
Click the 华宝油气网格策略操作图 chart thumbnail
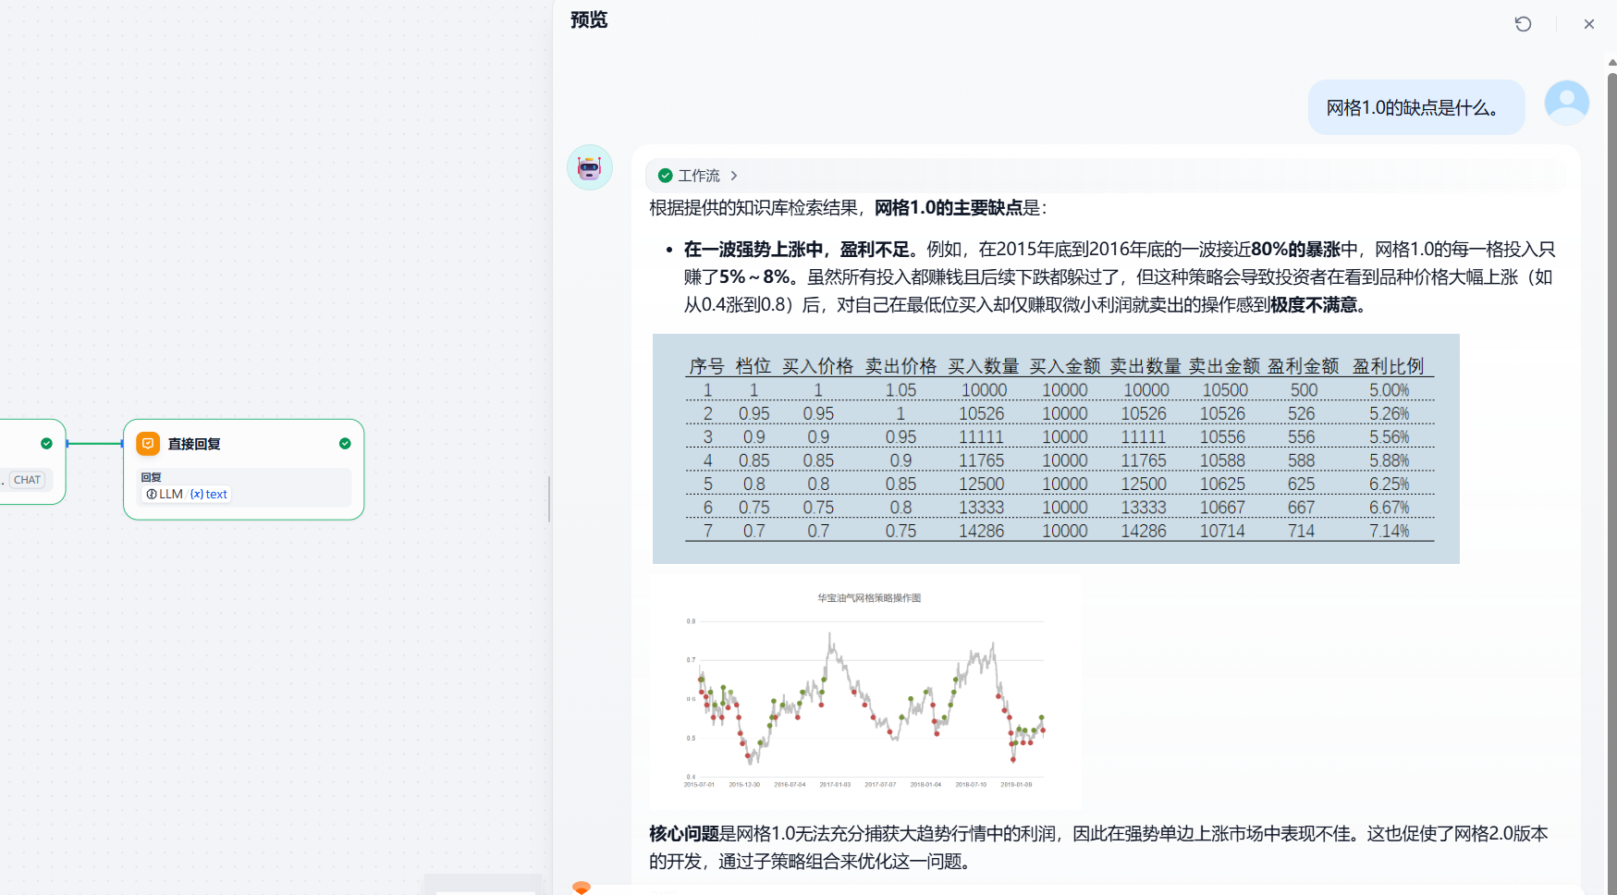pos(866,691)
